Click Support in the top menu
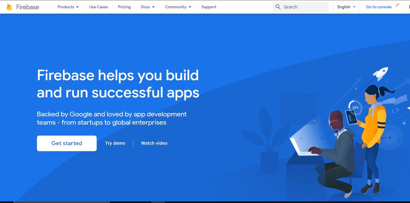Screen dimensions: 410x203 (x=209, y=7)
